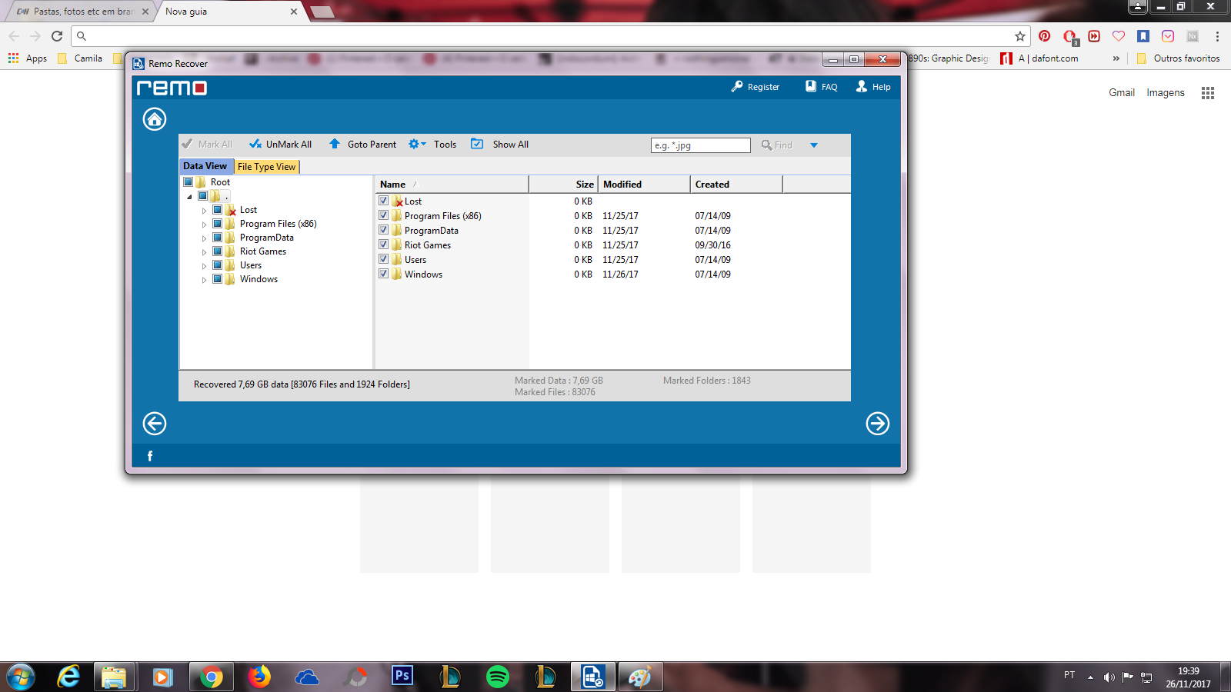Expand the Lost tree node

(x=204, y=211)
